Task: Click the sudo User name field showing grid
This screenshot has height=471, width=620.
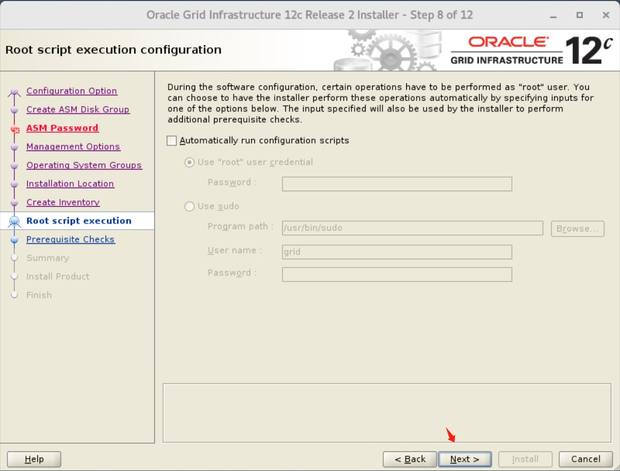Action: point(397,252)
